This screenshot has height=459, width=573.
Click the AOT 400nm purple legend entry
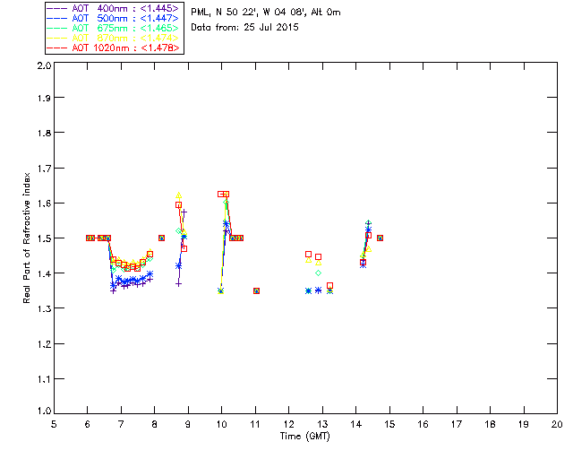tap(113, 8)
